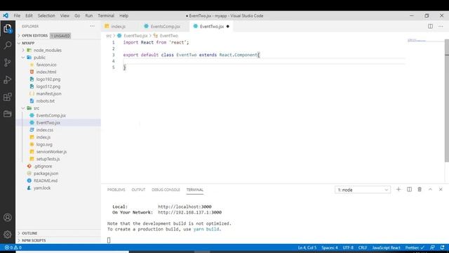Open notifications bell in status bar

[443, 247]
